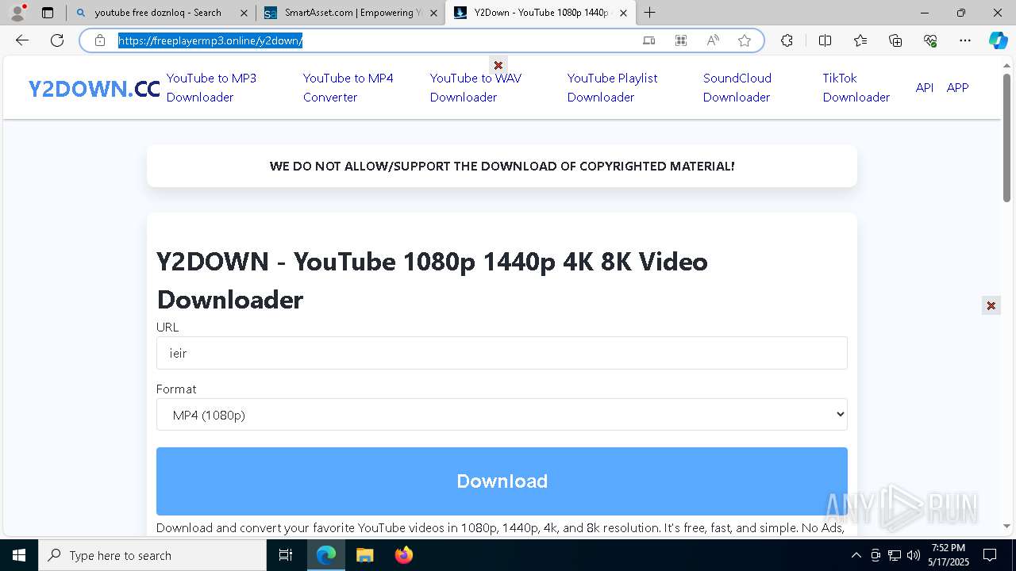The width and height of the screenshot is (1016, 571).
Task: Open TikTok Downloader link
Action: [x=856, y=87]
